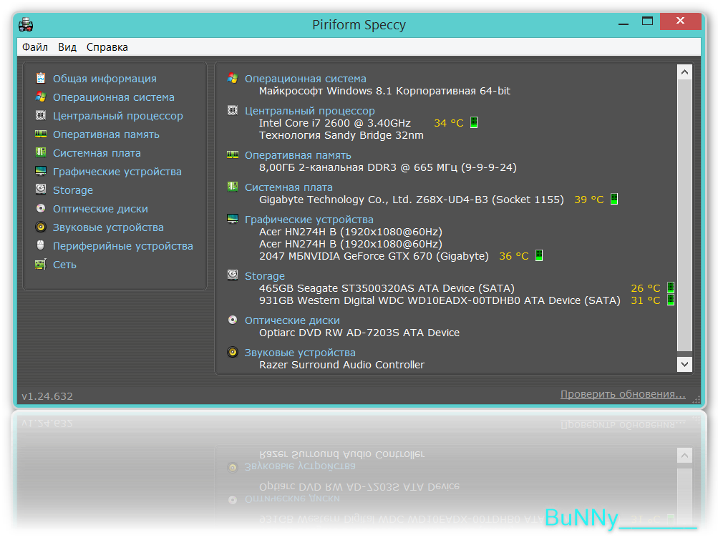718x540 pixels.
Task: Click Системная плата heading in summary
Action: [288, 187]
